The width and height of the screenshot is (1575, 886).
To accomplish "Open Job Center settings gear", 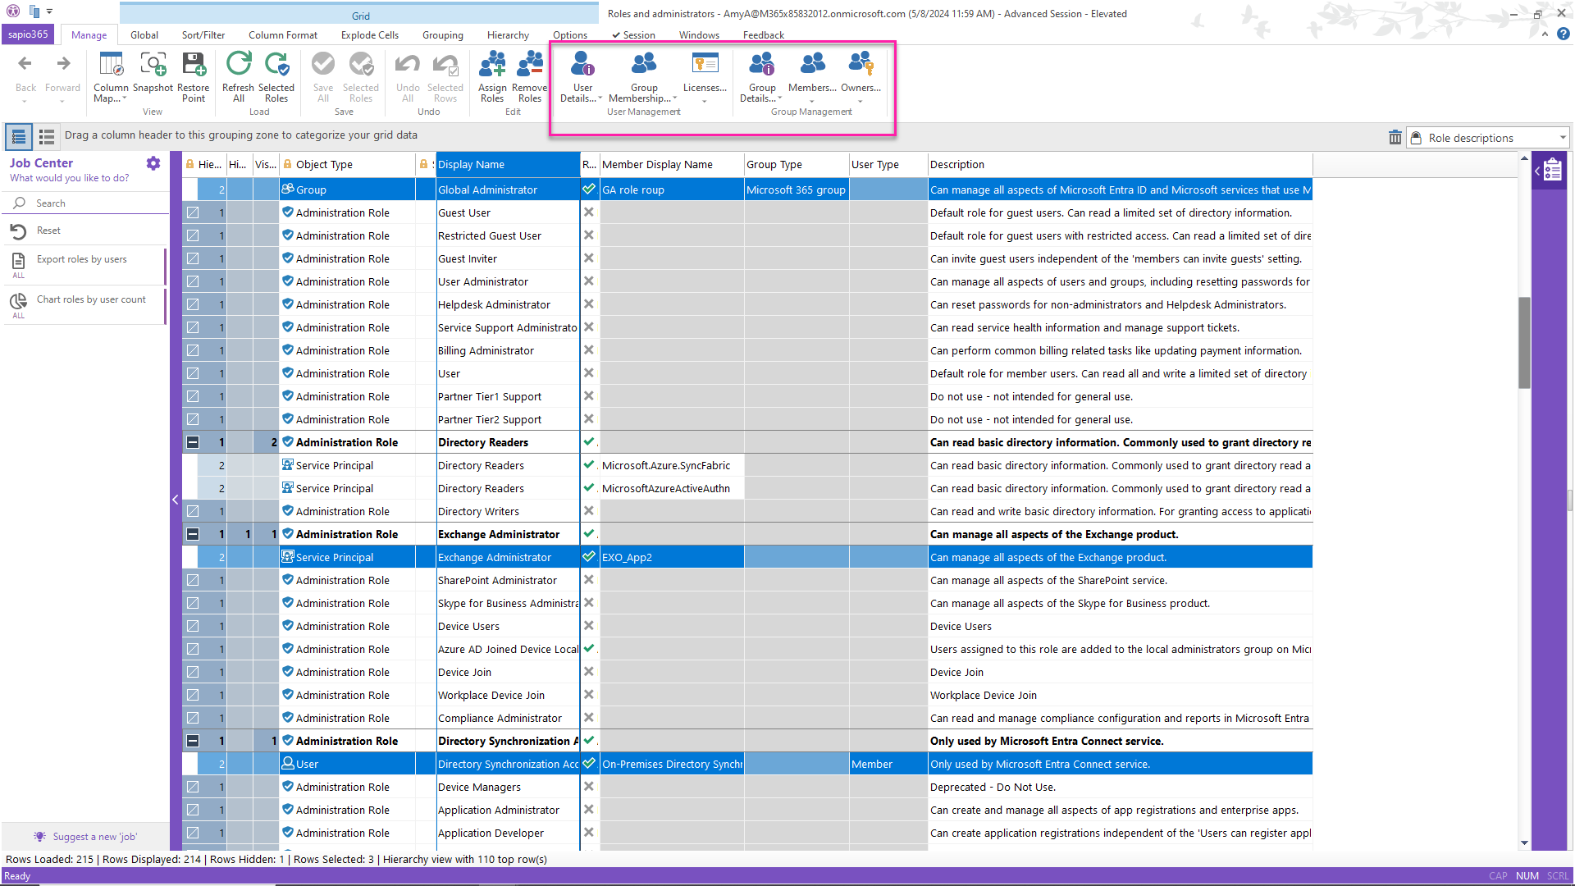I will click(153, 163).
